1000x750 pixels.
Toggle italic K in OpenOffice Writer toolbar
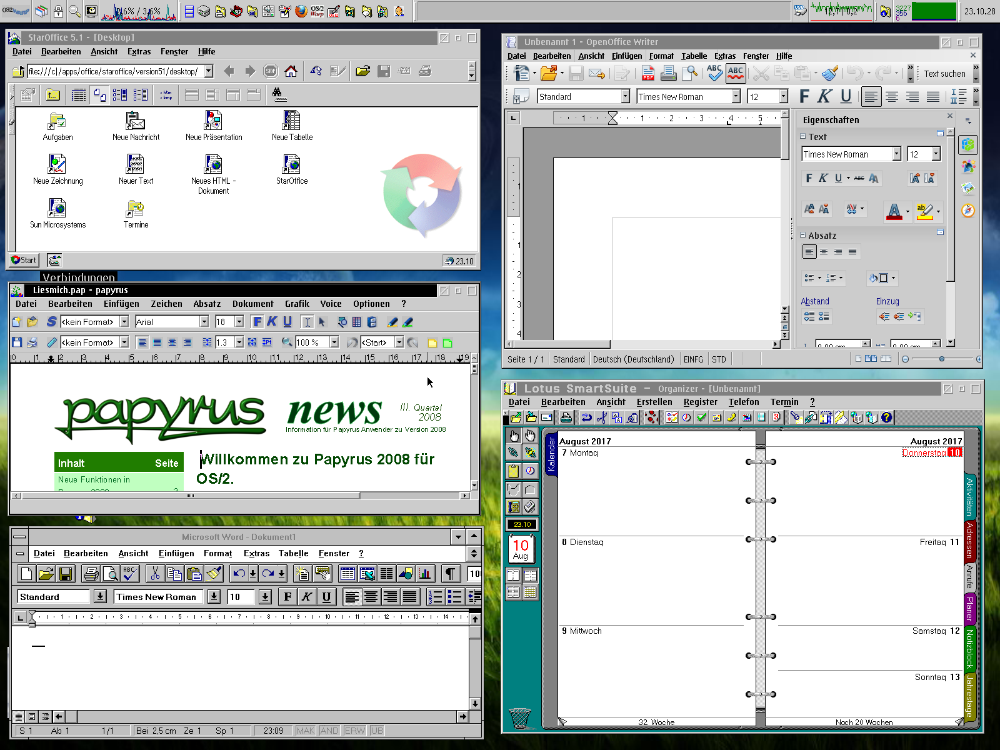(824, 96)
